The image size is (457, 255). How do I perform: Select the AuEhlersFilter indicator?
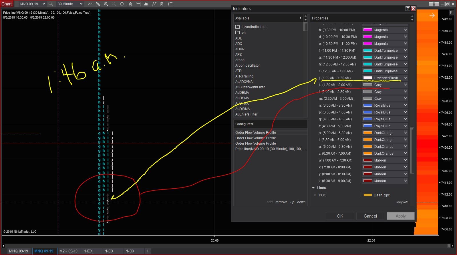point(246,114)
